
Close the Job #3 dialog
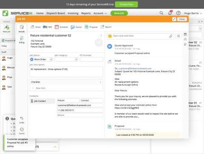182,19
